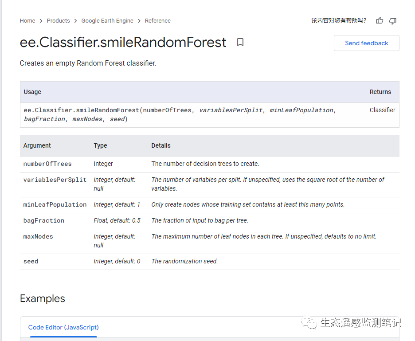This screenshot has width=415, height=341.
Task: Click the maxNodes argument name
Action: [38, 236]
